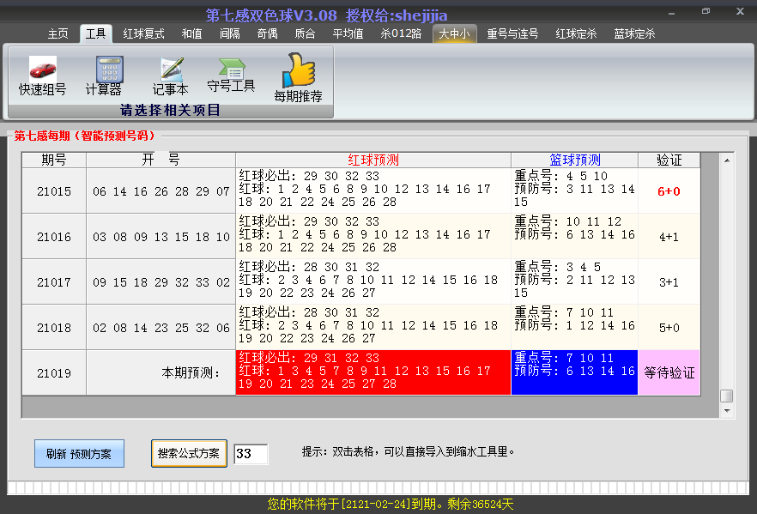Viewport: 757px width, 514px height.
Task: Go to the 红球定杀 tab
Action: tap(576, 33)
